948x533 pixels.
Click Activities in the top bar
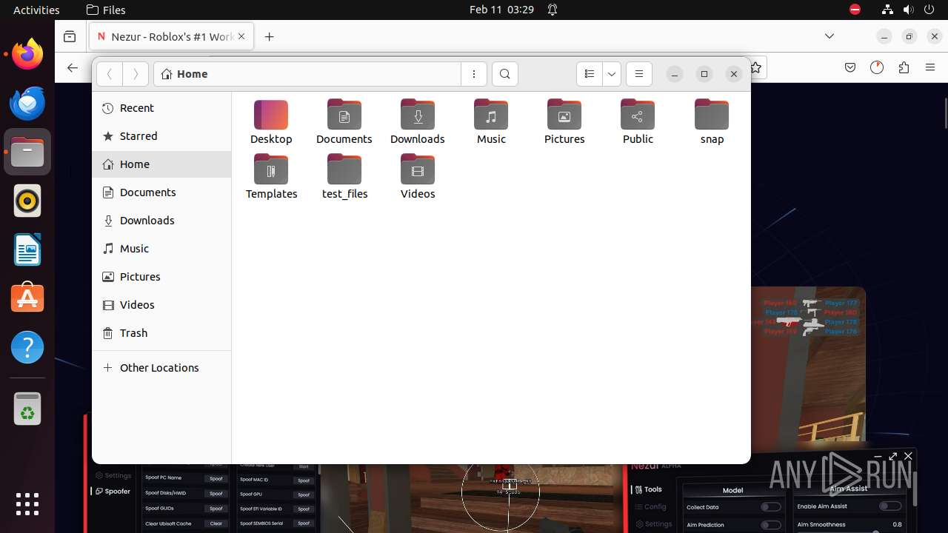36,10
